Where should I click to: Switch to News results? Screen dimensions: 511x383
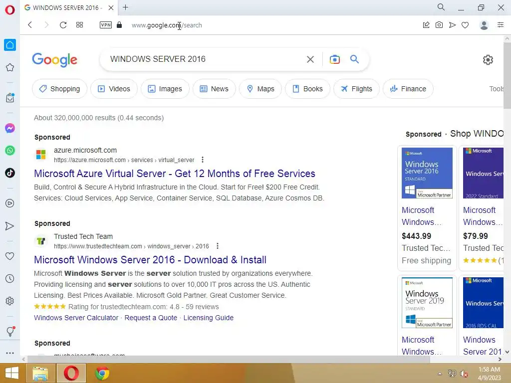(214, 89)
